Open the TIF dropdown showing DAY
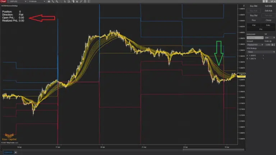 point(270,37)
